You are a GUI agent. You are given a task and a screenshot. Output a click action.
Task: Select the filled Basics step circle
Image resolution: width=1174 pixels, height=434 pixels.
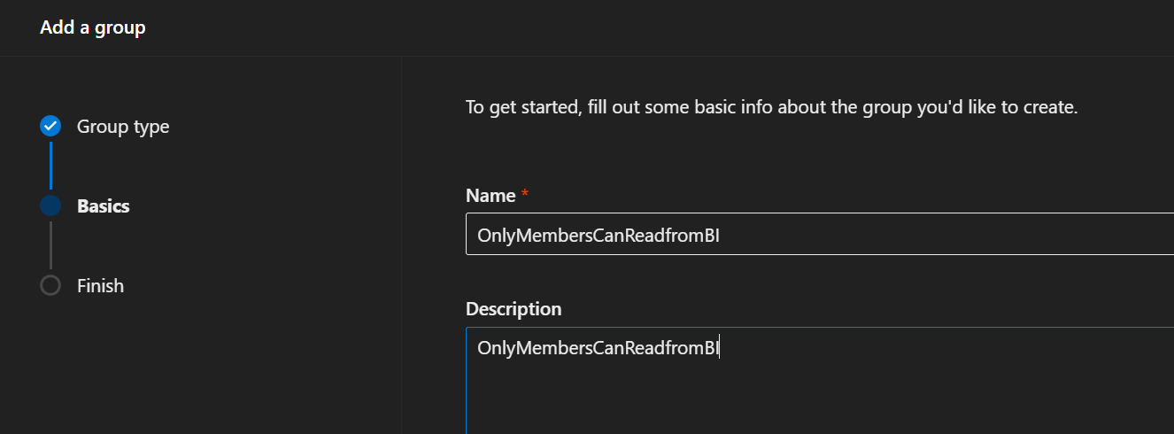coord(50,205)
